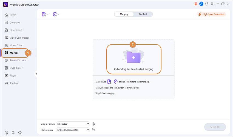
Task: Click the Player icon in sidebar
Action: click(6, 75)
